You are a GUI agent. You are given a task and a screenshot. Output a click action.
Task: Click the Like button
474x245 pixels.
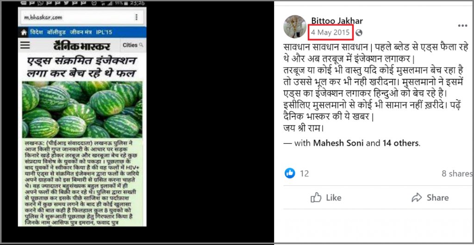(326, 198)
